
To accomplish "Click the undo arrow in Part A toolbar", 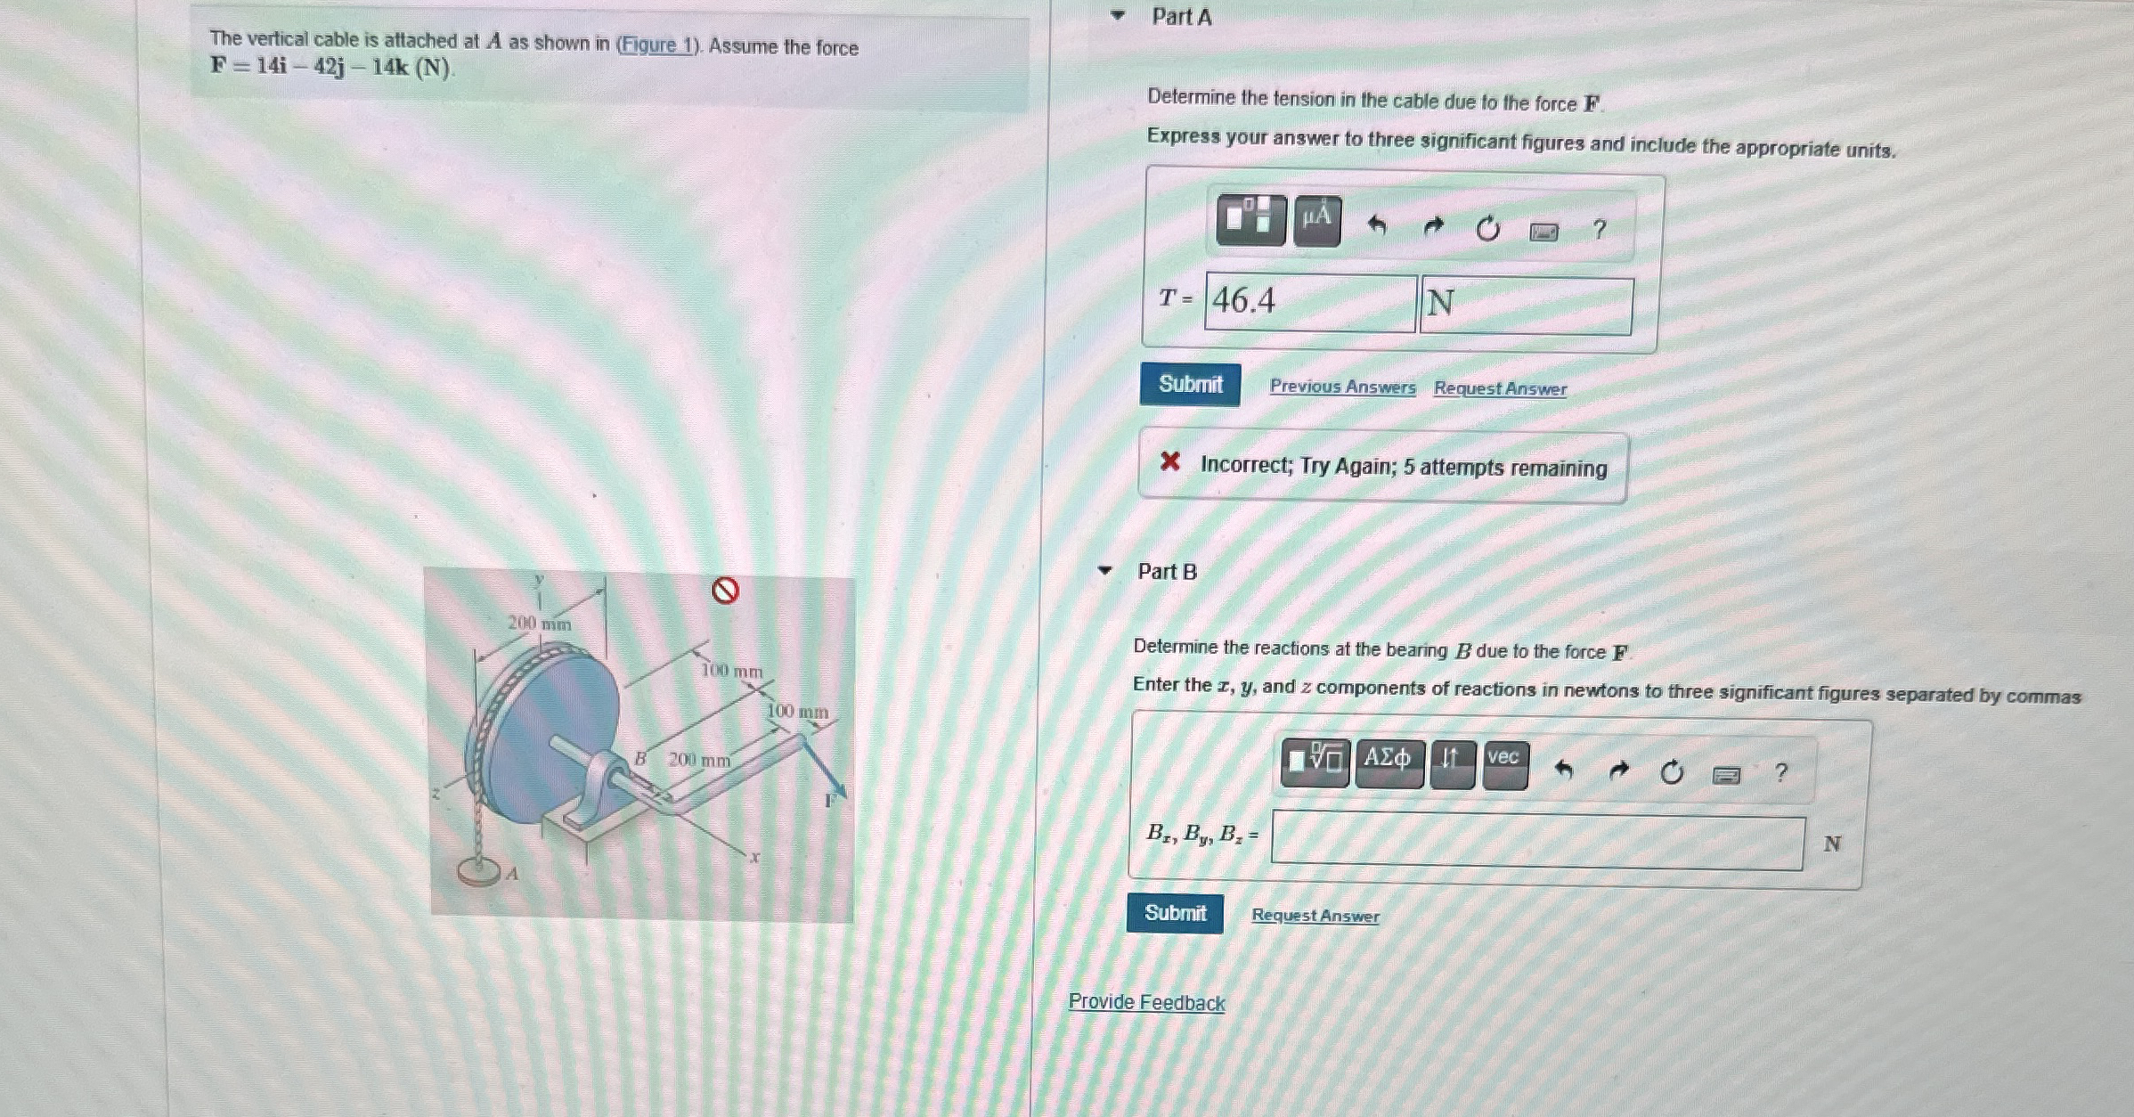I will tap(1377, 227).
